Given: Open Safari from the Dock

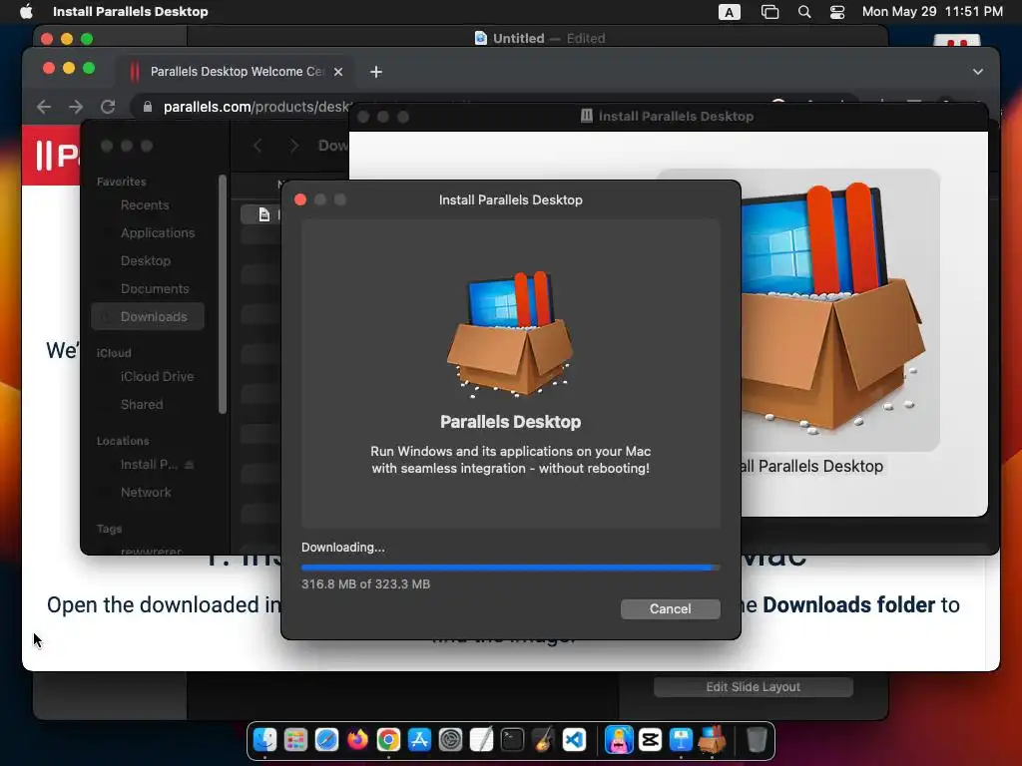Looking at the screenshot, I should [326, 740].
